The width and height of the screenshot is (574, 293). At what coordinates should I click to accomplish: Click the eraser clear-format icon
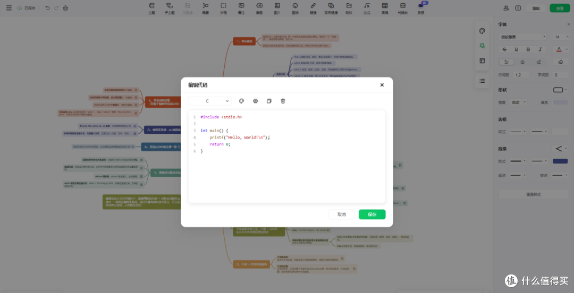click(x=561, y=62)
